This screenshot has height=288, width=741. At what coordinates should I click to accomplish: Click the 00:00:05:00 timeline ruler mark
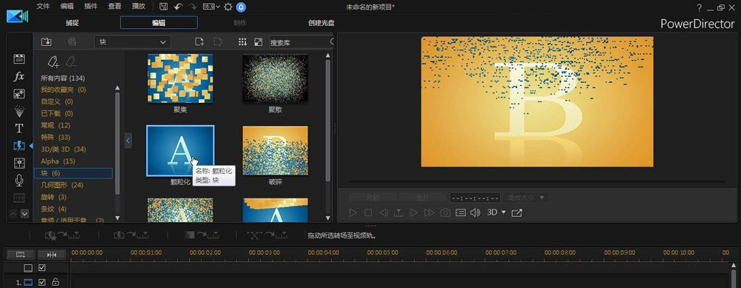(382, 252)
